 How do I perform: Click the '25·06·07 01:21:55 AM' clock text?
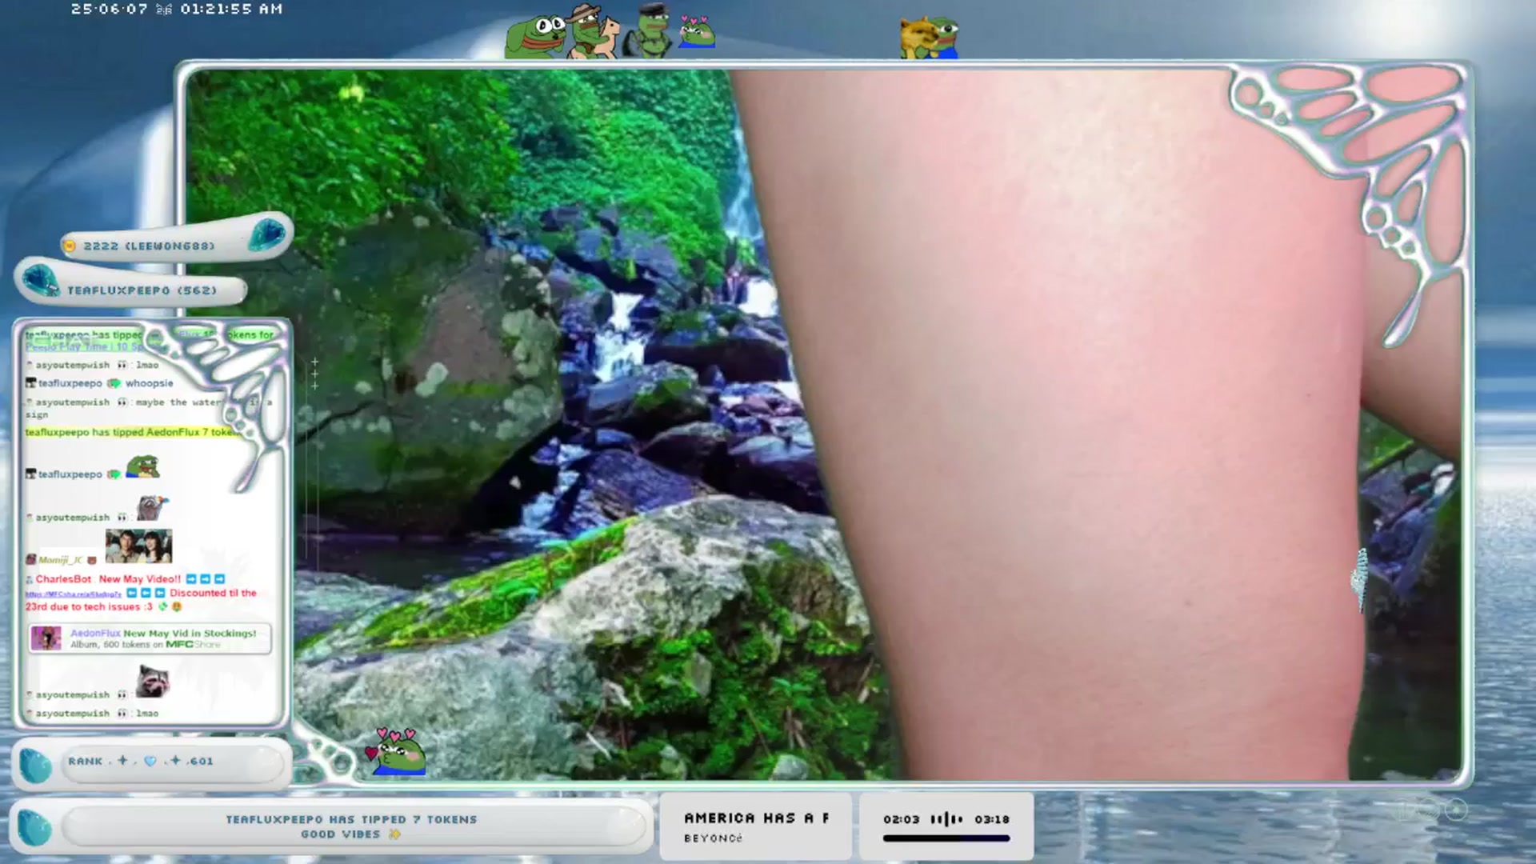[x=177, y=9]
